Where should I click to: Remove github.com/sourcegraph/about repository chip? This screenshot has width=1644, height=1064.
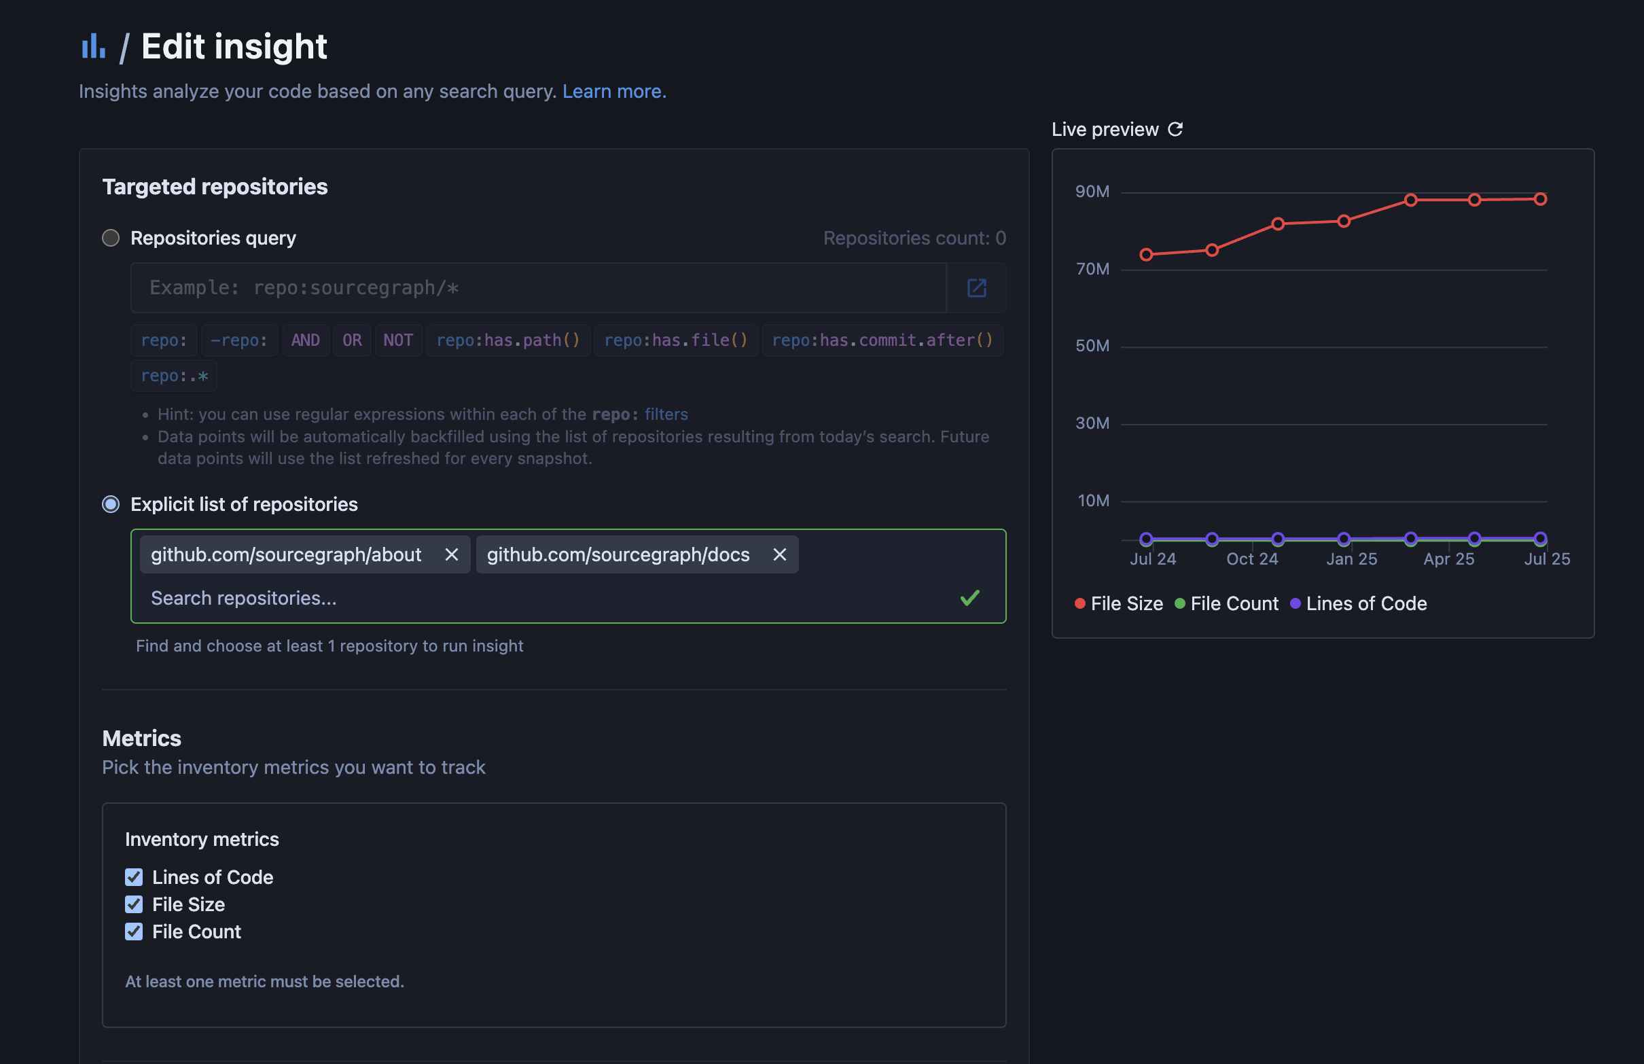click(451, 555)
